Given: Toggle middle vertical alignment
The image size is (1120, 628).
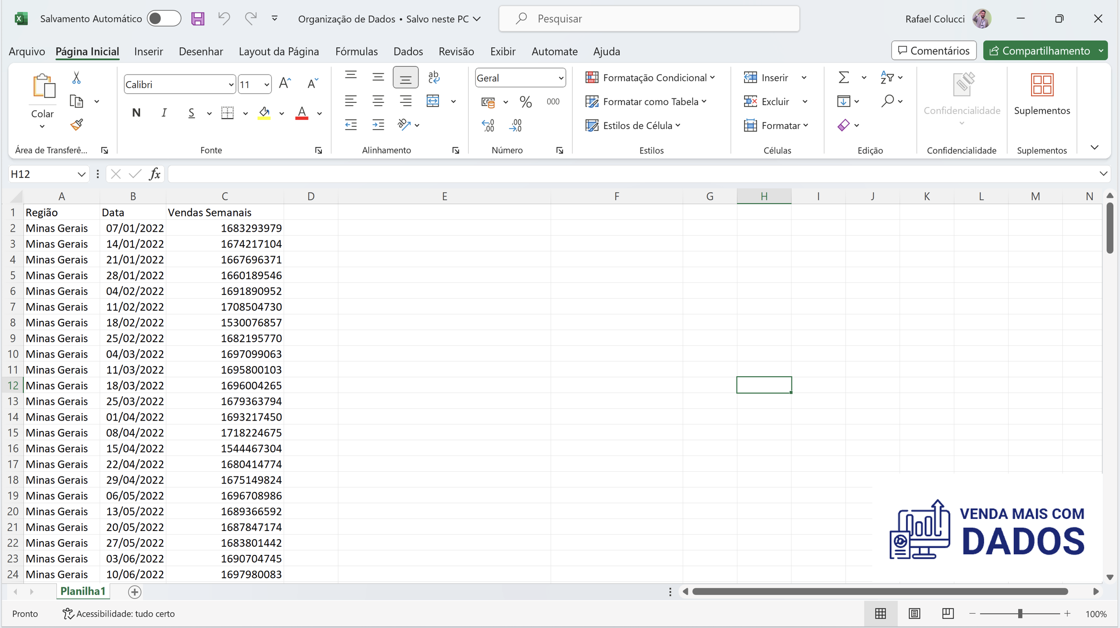Looking at the screenshot, I should click(x=378, y=77).
